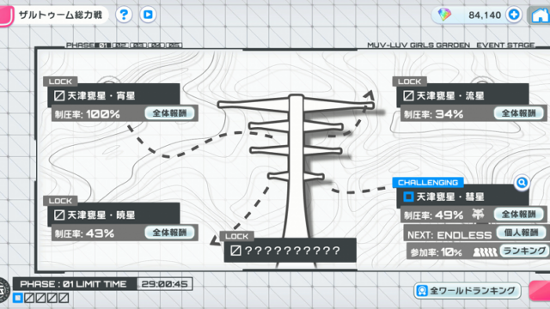Open ランキング for the 彗星 stage
Screen dimensions: 550x309
[x=523, y=251]
